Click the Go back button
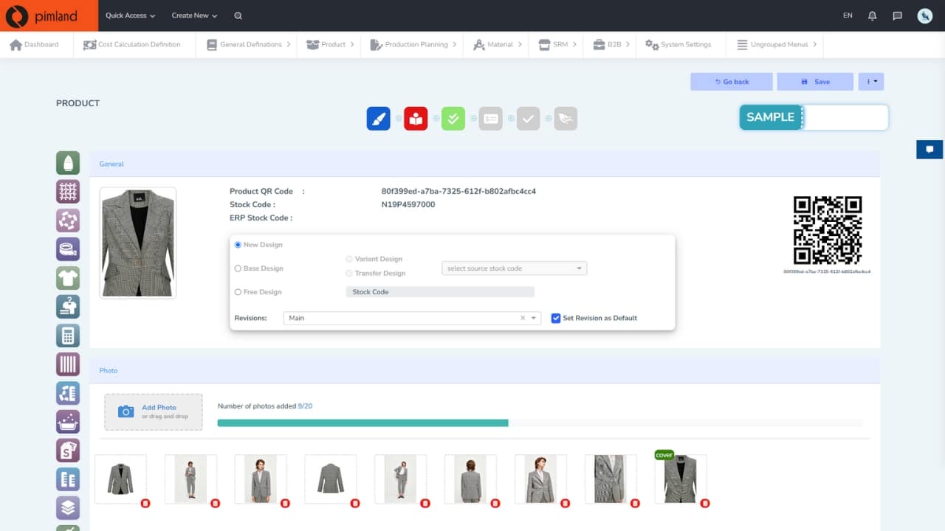Image resolution: width=945 pixels, height=531 pixels. coord(731,82)
